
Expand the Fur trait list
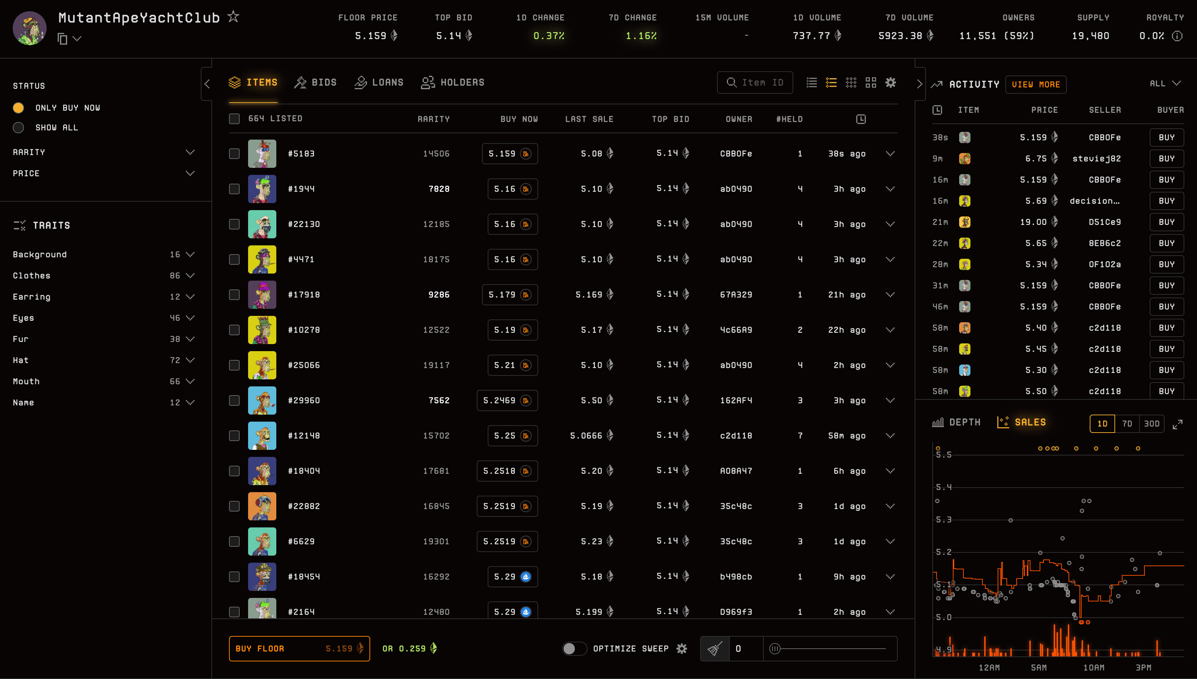tap(104, 339)
